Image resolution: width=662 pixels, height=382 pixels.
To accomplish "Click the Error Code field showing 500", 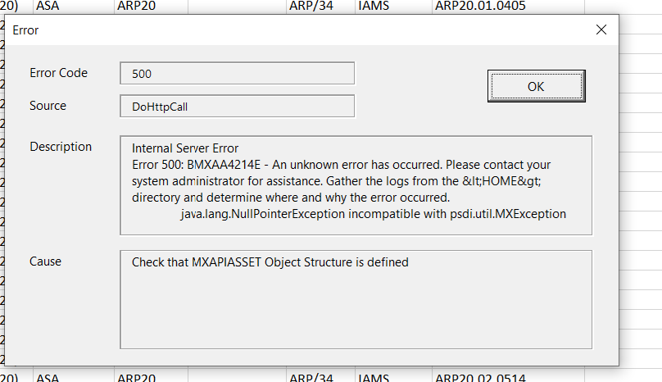I will coord(237,73).
